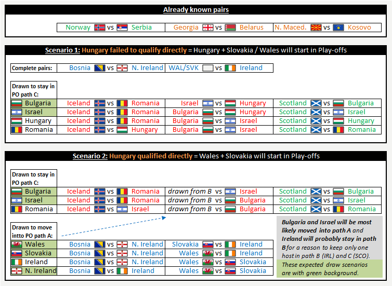Click Bulgaria flag in Scenario 1 label column

click(17, 103)
